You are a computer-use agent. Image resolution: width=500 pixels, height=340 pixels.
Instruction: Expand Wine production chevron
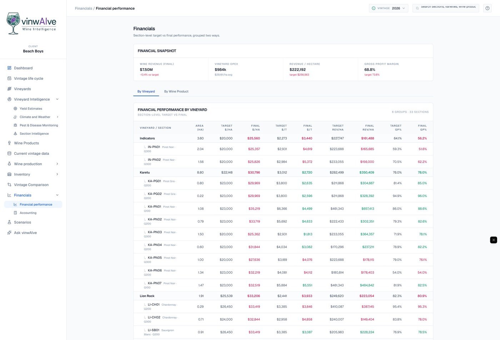(57, 164)
